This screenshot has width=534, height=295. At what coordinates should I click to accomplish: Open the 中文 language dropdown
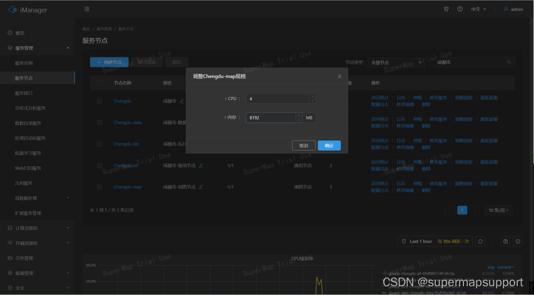tap(478, 9)
